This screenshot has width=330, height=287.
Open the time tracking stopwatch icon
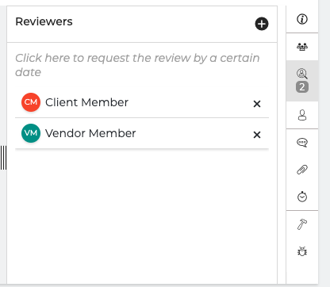(302, 197)
